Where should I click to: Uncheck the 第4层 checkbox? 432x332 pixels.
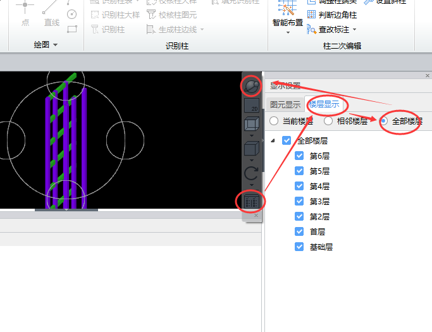pyautogui.click(x=299, y=186)
